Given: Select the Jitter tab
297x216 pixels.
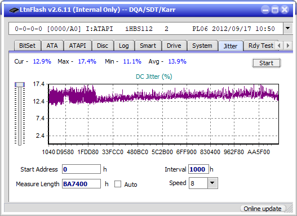Looking at the screenshot, I should point(230,46).
